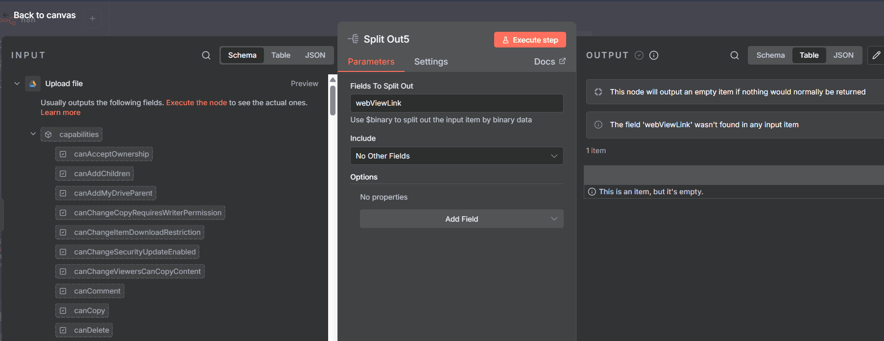Screen dimensions: 884x341
Task: Click the type icon on canDelete field
Action: point(63,330)
